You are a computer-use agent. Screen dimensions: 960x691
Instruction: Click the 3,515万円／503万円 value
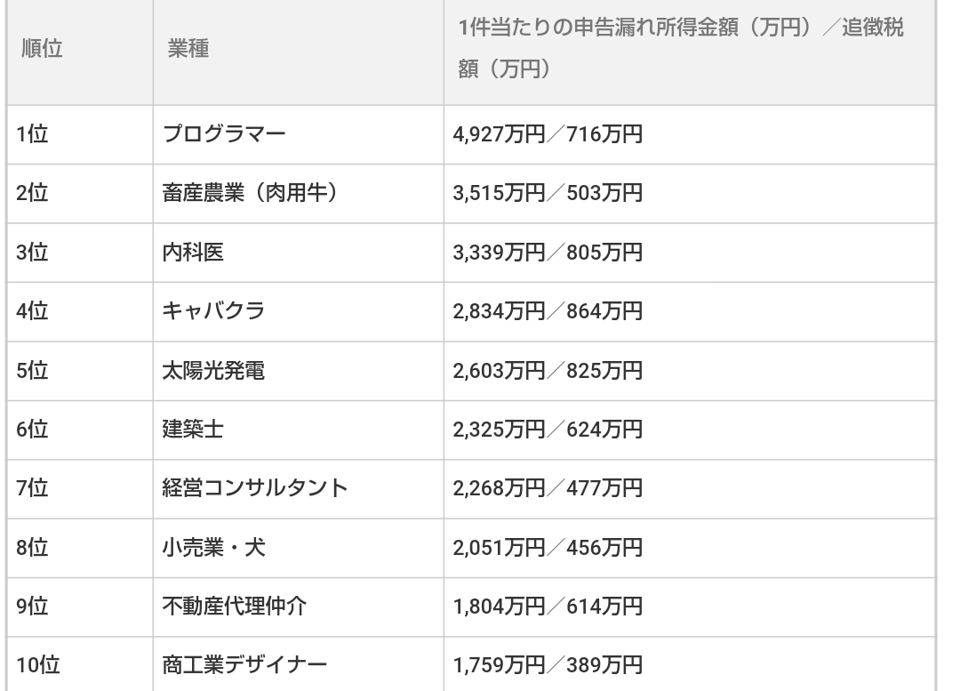click(x=548, y=194)
